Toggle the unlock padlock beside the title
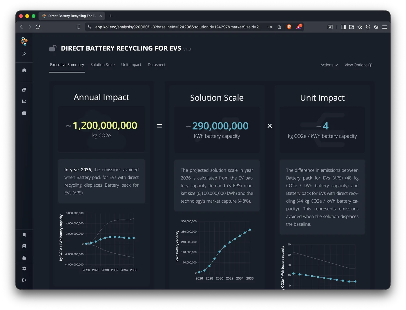 pos(52,48)
